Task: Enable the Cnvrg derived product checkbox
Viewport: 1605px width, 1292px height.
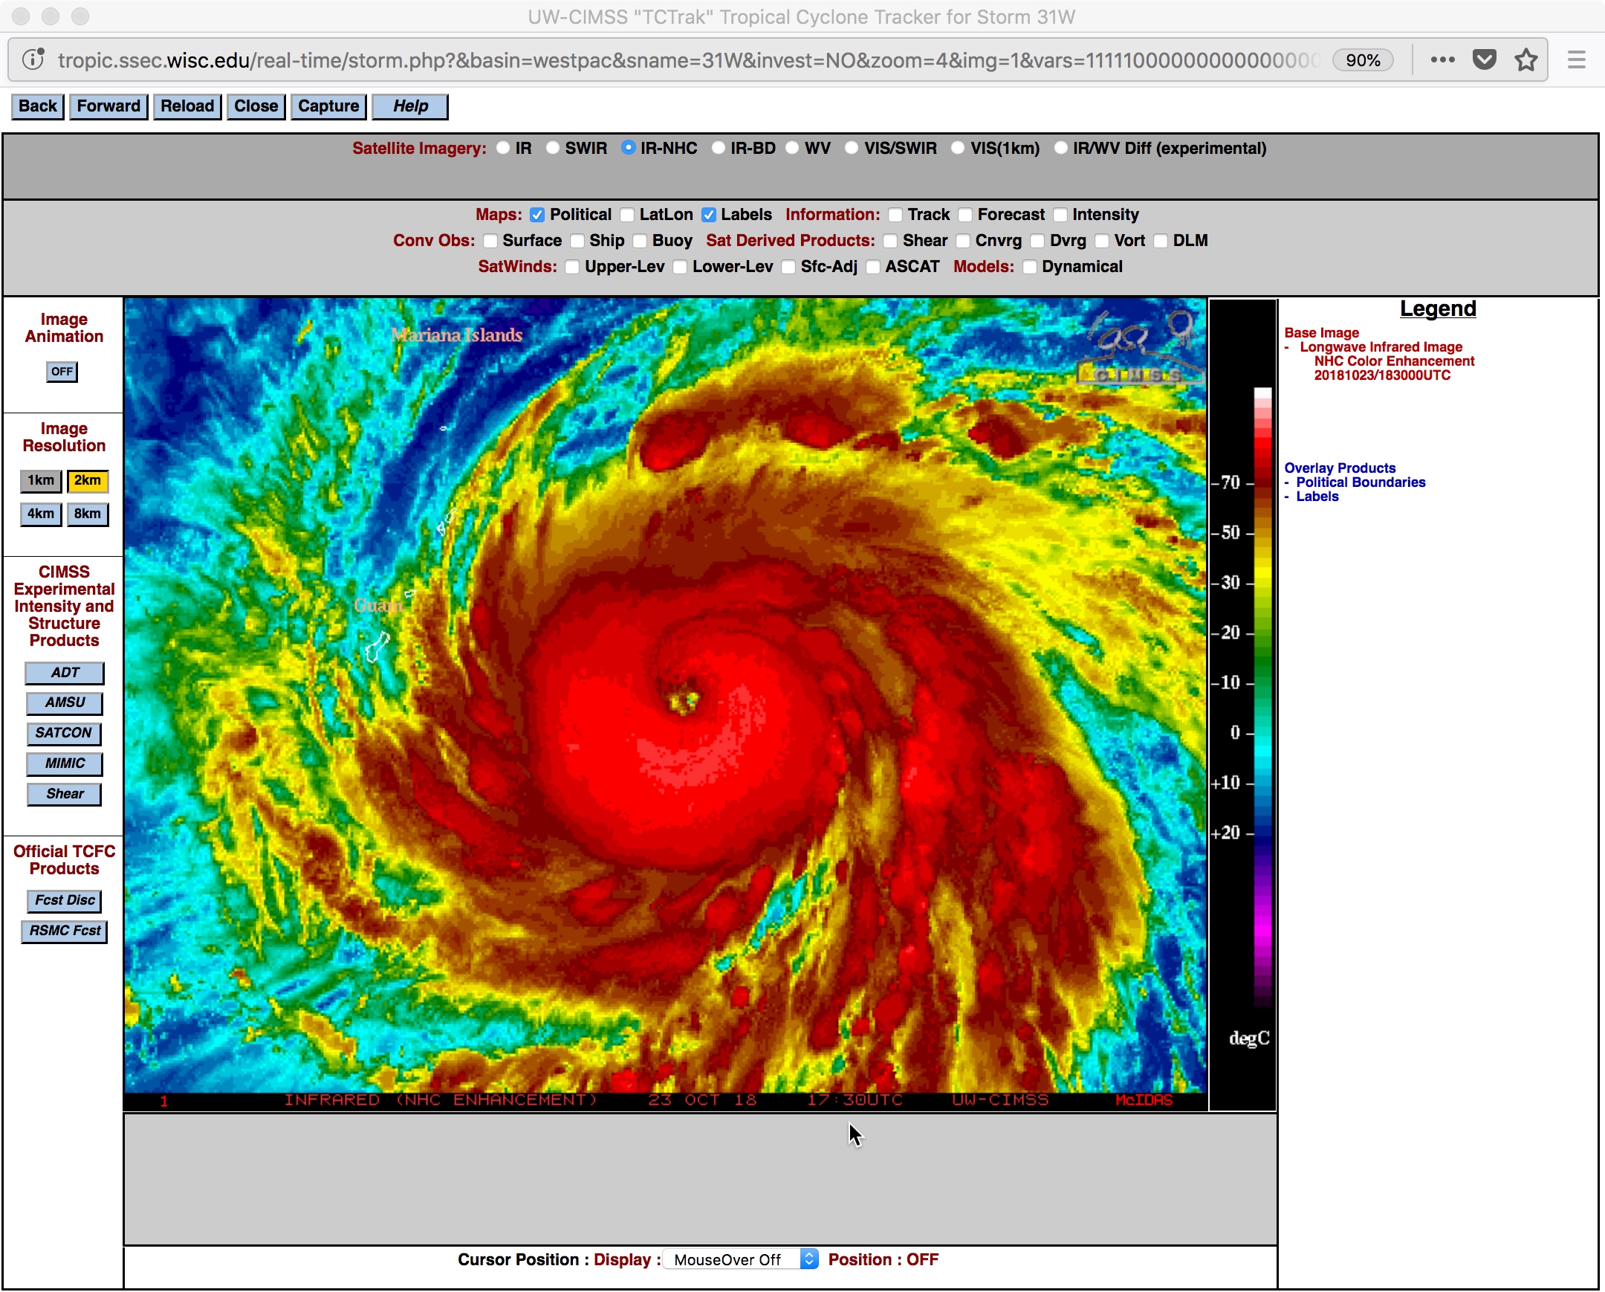Action: [963, 242]
